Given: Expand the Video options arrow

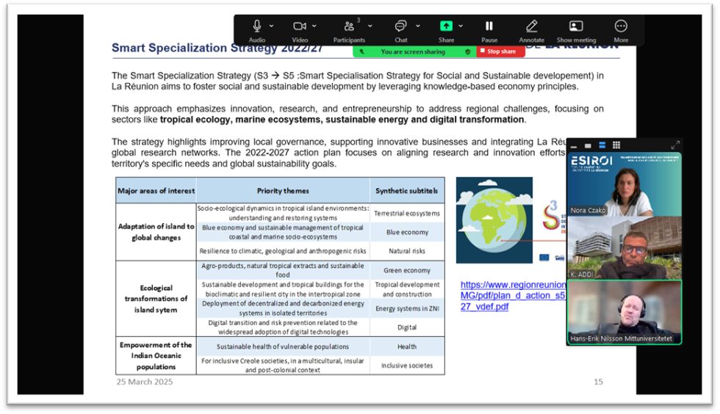Looking at the screenshot, I should (x=314, y=26).
